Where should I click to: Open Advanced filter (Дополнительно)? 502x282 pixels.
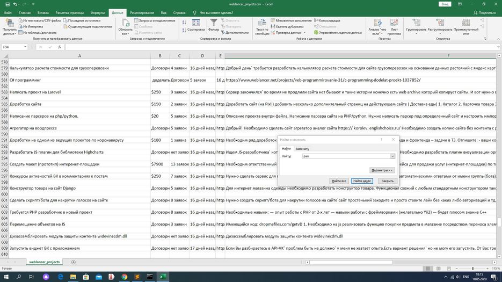click(x=235, y=32)
